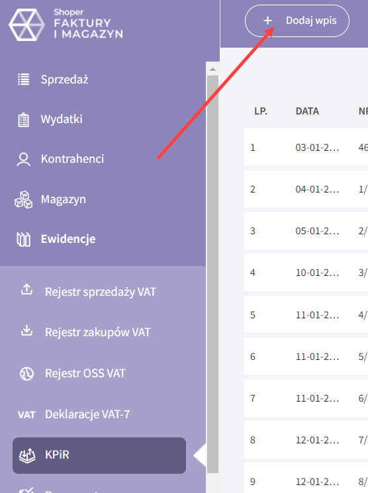Click the Kontrahenci person icon
This screenshot has height=493, width=368.
24,159
